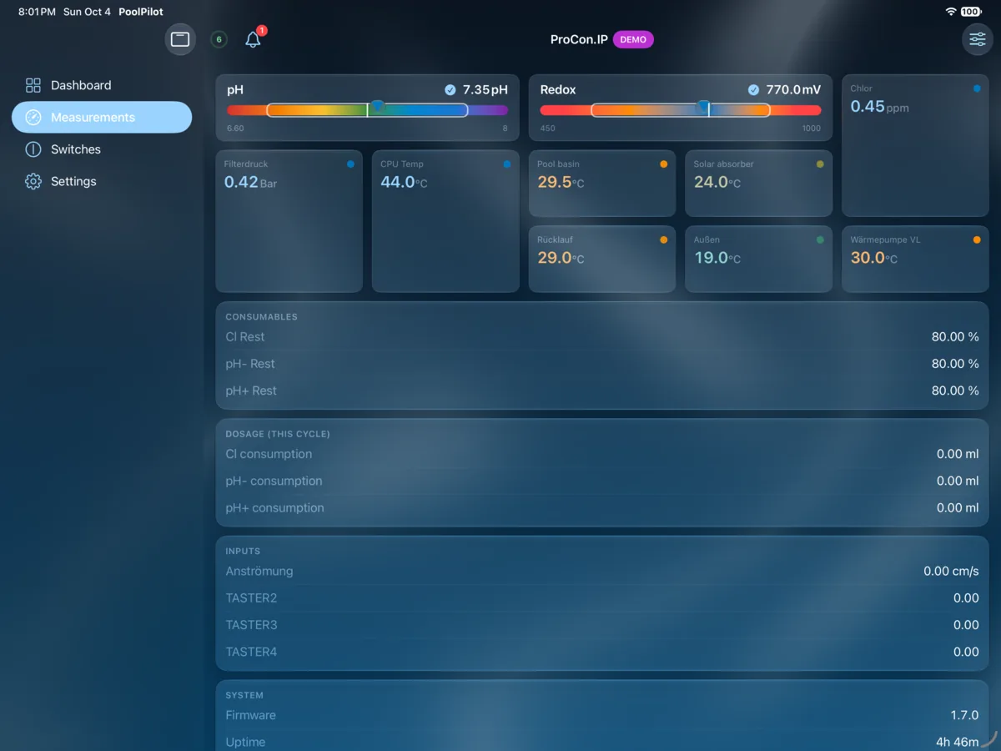Click the CPU Temp blue status dot
1001x751 pixels.
[507, 164]
